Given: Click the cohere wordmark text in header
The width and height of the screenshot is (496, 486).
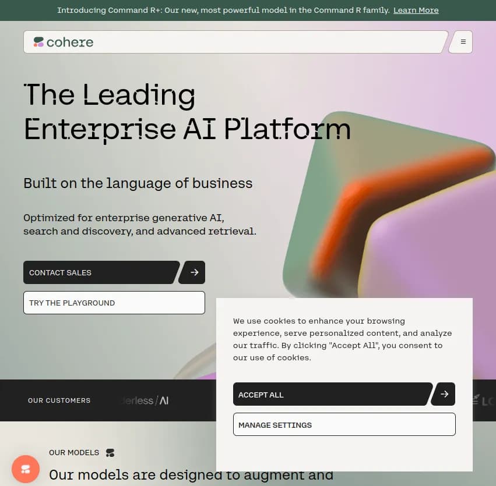Looking at the screenshot, I should 69,41.
